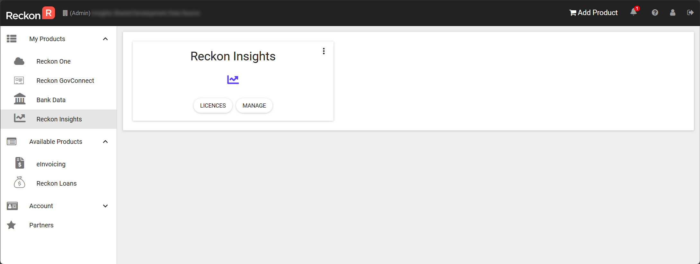Click the LICENCES button
Screen dimensions: 700x264
(213, 106)
